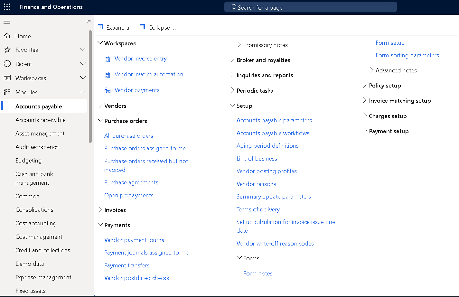The height and width of the screenshot is (297, 459).
Task: Expand the Invoices section
Action: 100,209
